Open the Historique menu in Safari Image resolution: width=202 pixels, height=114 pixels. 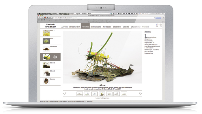[71, 14]
